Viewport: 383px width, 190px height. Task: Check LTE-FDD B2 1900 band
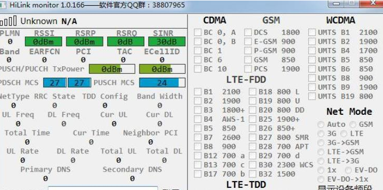pyautogui.click(x=198, y=101)
